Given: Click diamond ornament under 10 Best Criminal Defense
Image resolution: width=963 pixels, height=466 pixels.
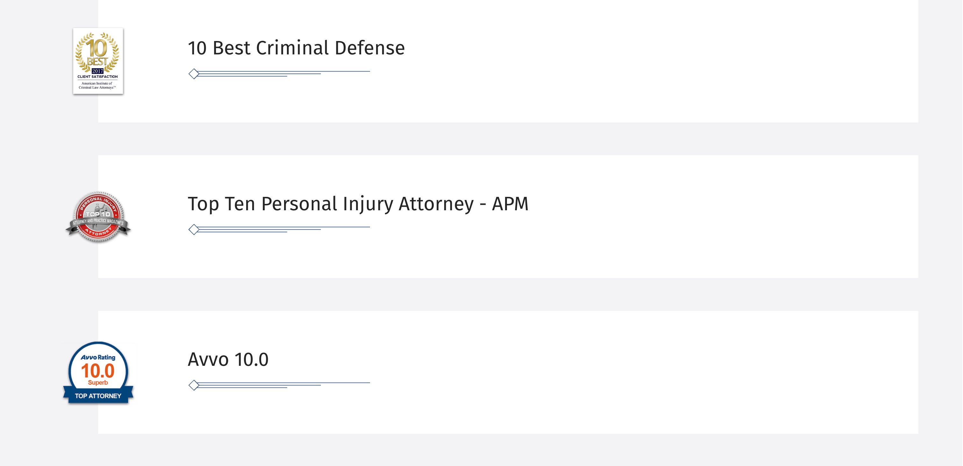Looking at the screenshot, I should (x=194, y=74).
